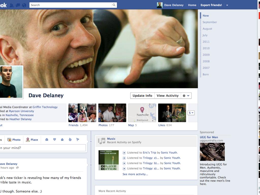The height and width of the screenshot is (195, 260).
Task: Select the Relationship heart life event icon
Action: coord(54,139)
